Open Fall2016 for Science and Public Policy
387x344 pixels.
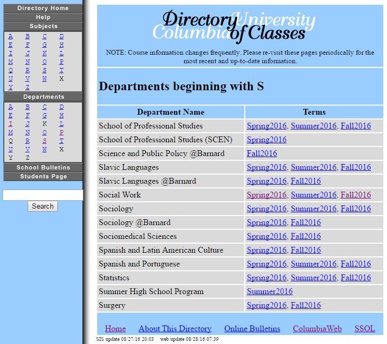(262, 153)
